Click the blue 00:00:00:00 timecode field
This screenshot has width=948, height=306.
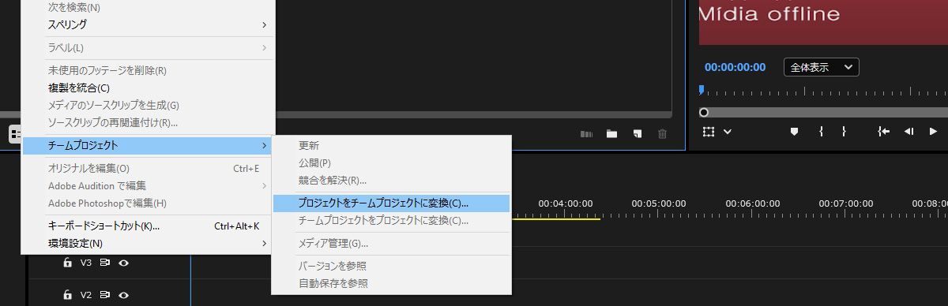click(735, 67)
